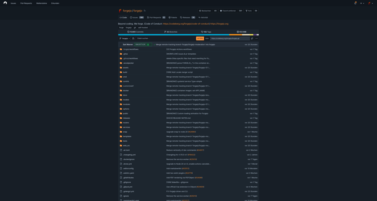
Task: Click the forks count 56
Action: 256,11
